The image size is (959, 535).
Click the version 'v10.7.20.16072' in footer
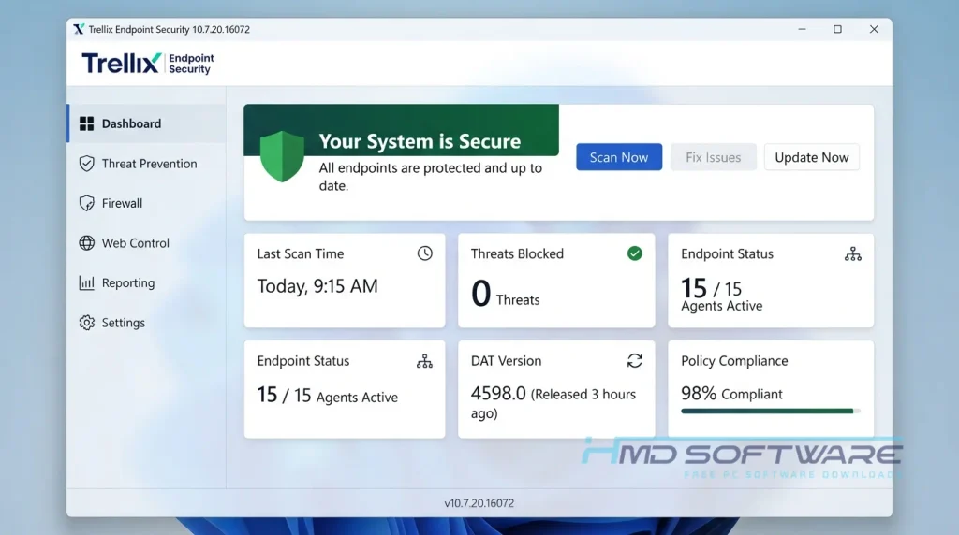pyautogui.click(x=479, y=503)
